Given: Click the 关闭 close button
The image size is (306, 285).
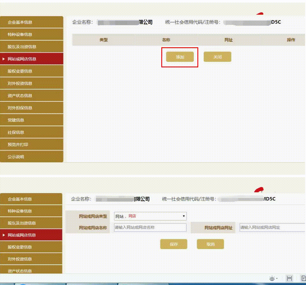Looking at the screenshot, I should coord(217,57).
